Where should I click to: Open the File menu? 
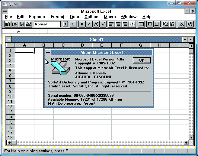click(x=8, y=17)
